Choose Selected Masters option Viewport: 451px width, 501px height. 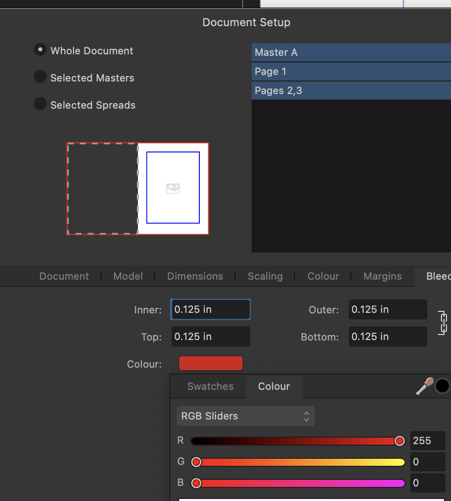point(40,76)
